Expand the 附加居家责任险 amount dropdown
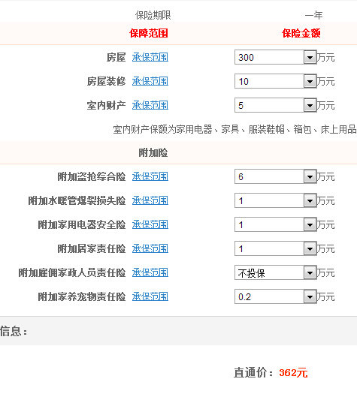Screen dimensions: 357x409 tap(276, 248)
